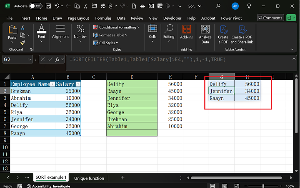Select the Format Painter brush icon
Screen dimensions: 300x188
(22, 42)
